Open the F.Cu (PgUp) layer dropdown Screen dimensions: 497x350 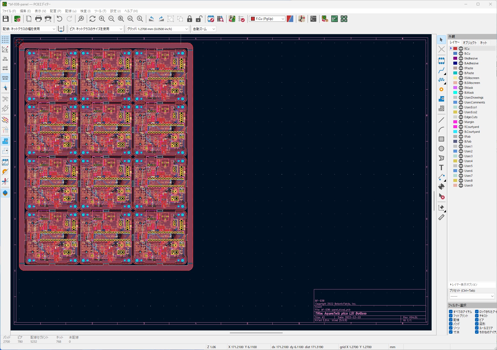(x=283, y=19)
